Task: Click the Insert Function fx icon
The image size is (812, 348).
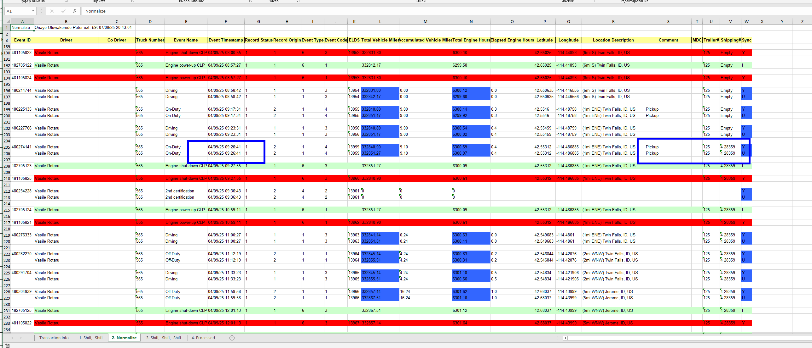Action: (75, 11)
